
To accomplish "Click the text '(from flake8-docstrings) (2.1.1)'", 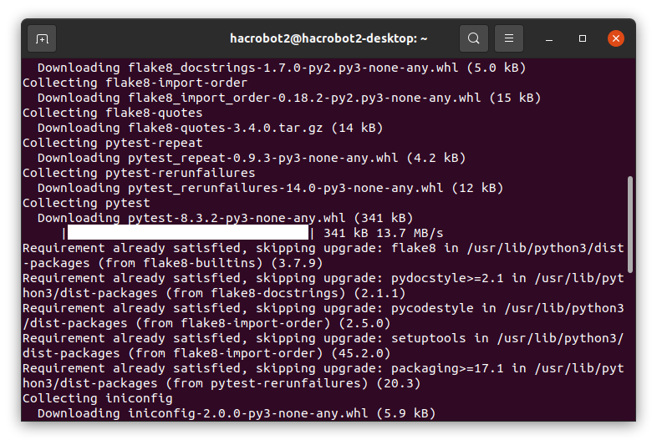I will [285, 293].
